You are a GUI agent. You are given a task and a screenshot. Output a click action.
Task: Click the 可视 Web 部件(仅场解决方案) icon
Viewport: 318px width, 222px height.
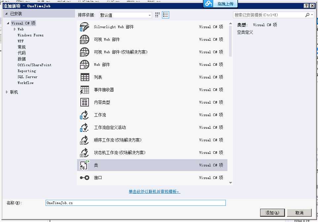coord(84,52)
